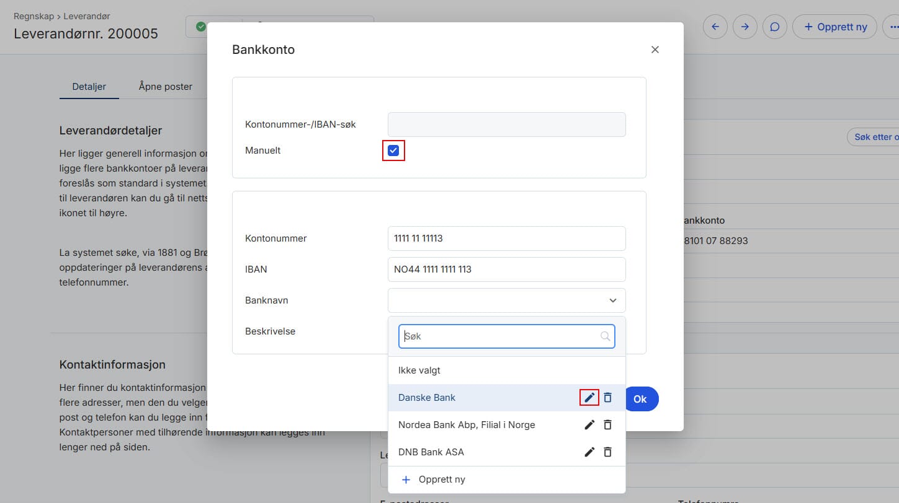The image size is (899, 503).
Task: Click the IBAN input field
Action: coord(507,269)
